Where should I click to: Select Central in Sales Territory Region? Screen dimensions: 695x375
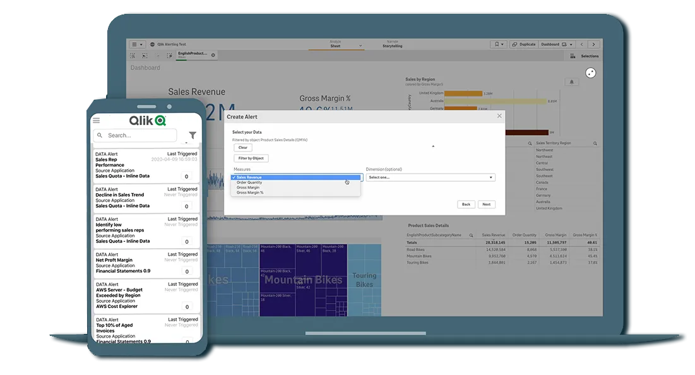point(542,163)
